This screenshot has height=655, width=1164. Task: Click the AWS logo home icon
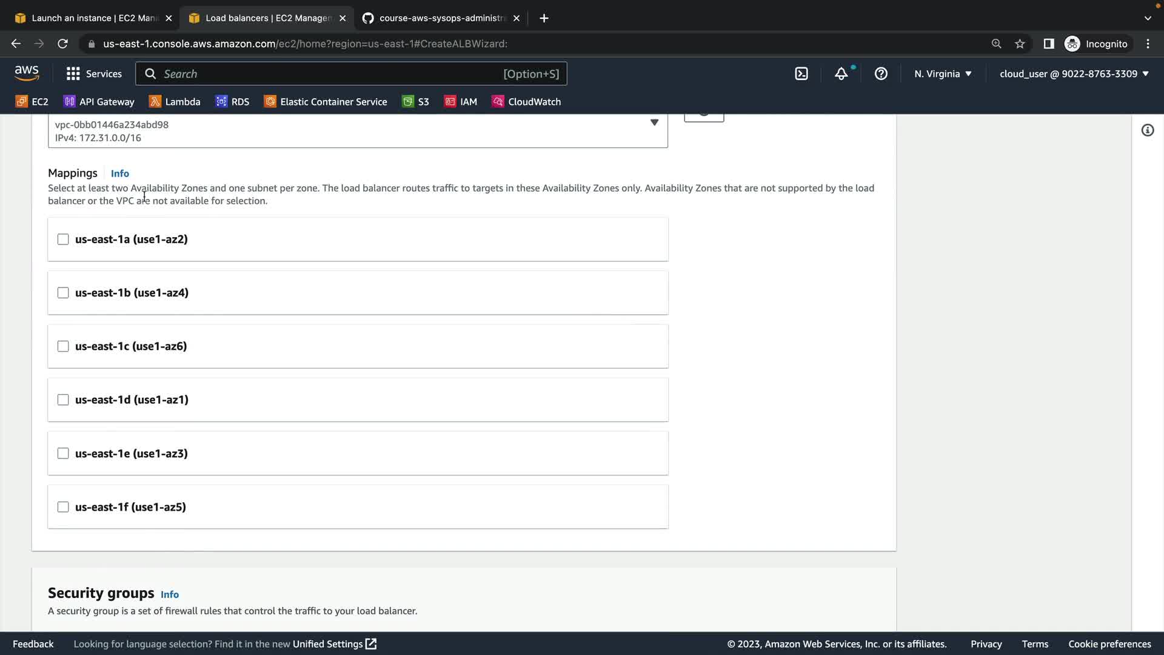pos(27,73)
